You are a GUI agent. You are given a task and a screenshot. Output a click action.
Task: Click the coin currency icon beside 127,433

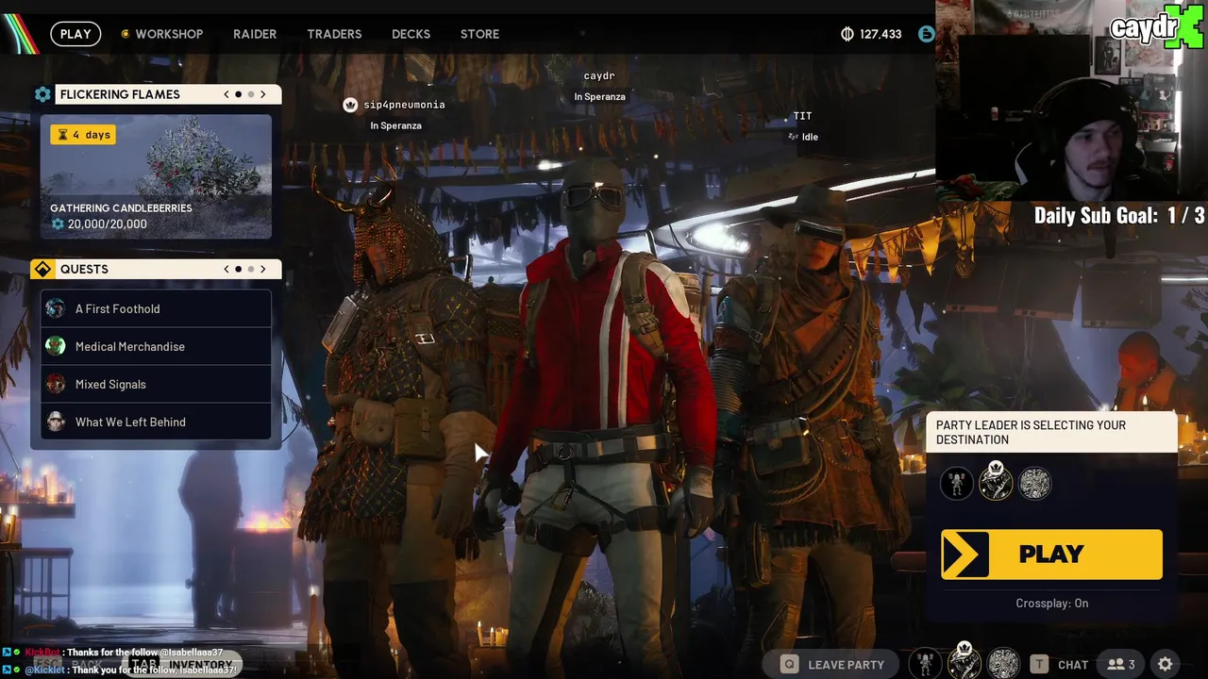pyautogui.click(x=847, y=34)
